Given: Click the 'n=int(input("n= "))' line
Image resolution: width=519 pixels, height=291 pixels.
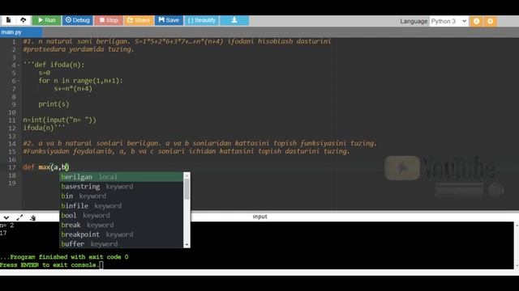Looking at the screenshot, I should (59, 120).
